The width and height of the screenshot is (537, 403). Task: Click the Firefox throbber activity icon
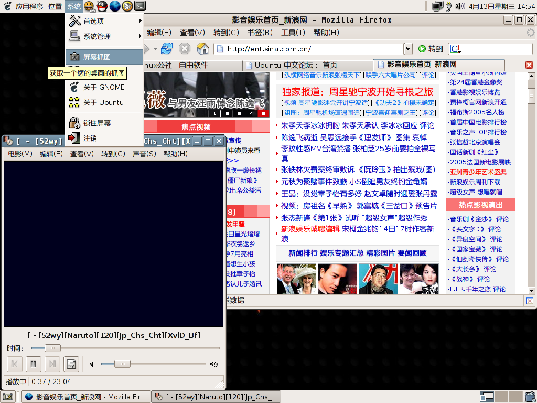coord(531,33)
